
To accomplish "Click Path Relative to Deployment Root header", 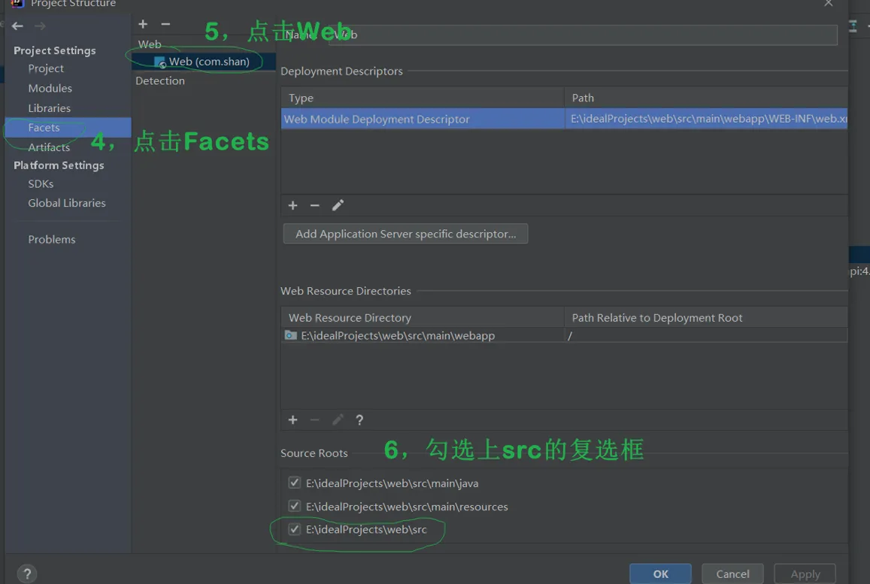I will pos(706,318).
